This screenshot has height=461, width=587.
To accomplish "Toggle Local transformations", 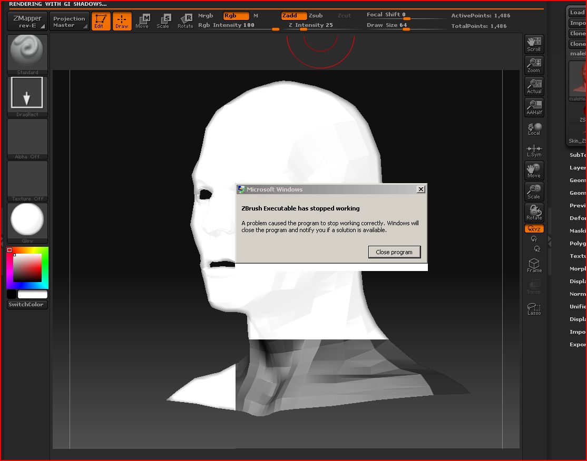I will coord(534,129).
